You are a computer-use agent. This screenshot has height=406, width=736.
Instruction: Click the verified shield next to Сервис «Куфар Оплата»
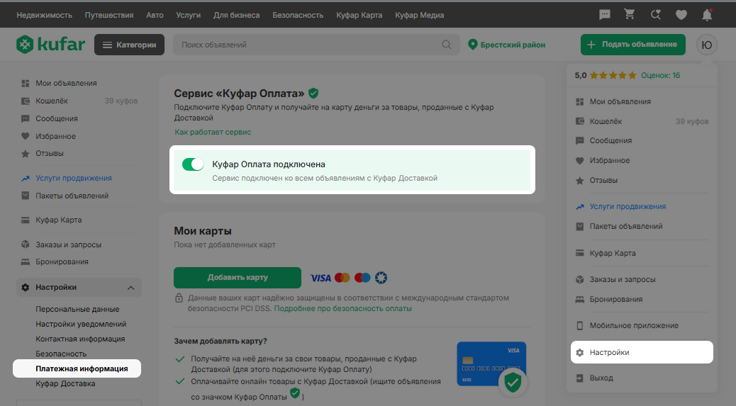click(x=313, y=94)
